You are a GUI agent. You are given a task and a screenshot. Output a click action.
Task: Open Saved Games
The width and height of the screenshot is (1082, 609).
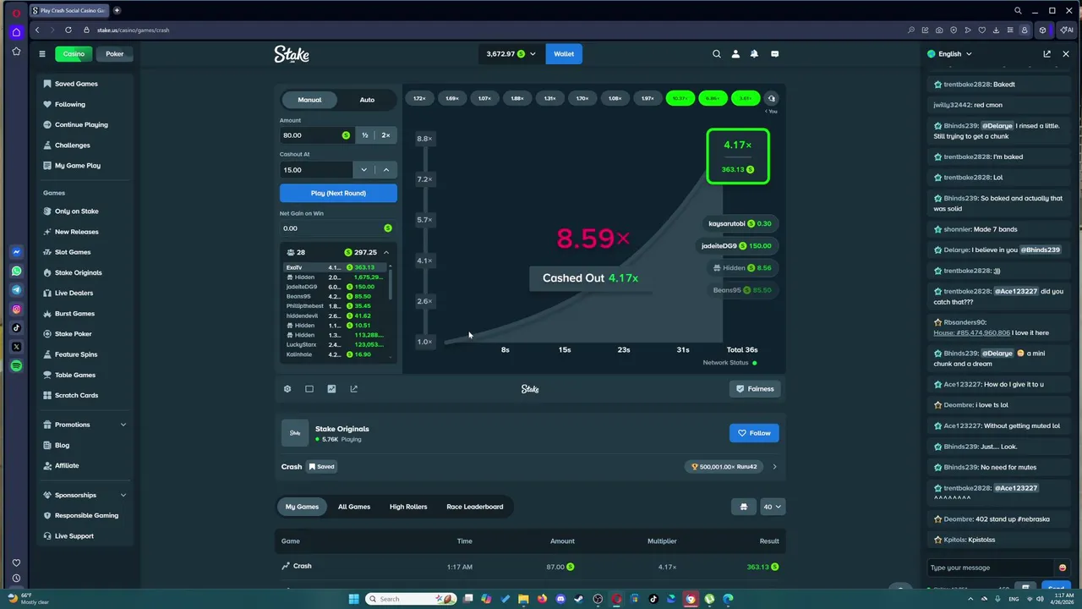[75, 84]
